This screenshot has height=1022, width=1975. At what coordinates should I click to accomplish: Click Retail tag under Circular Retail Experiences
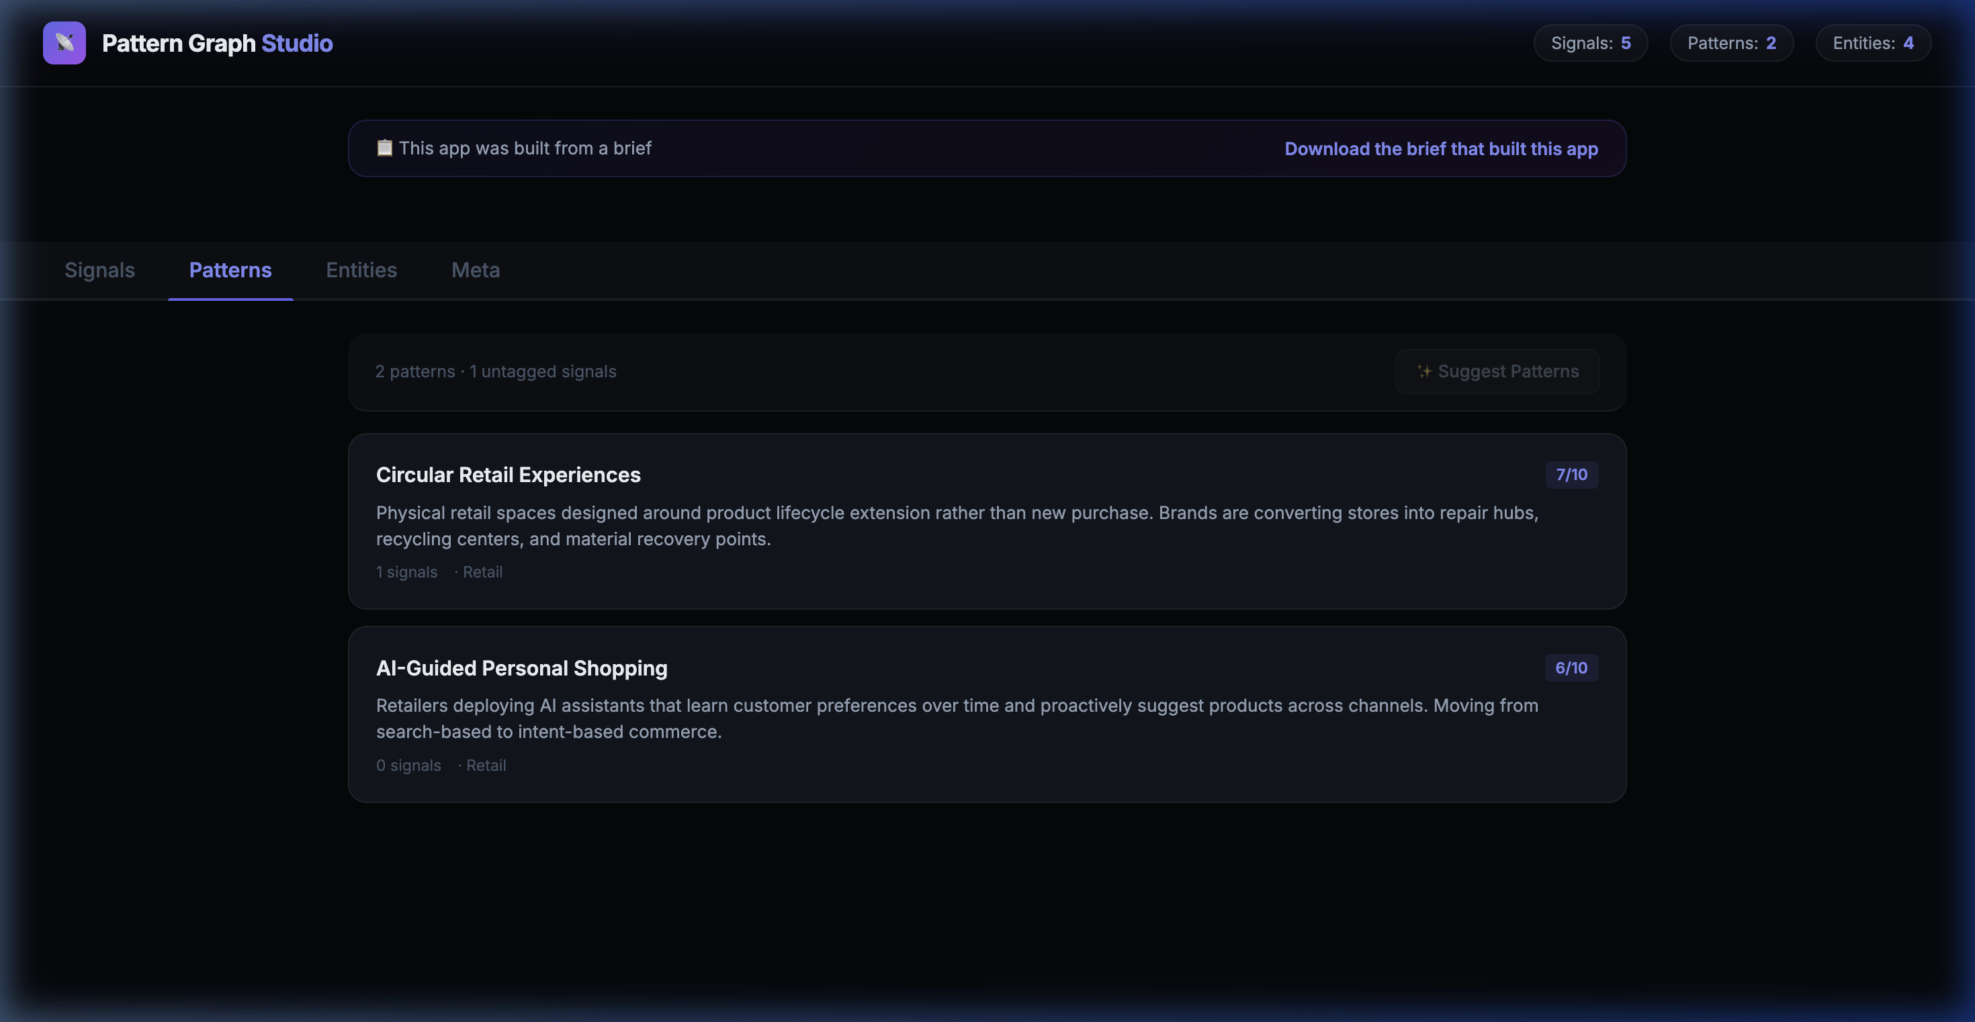pos(482,572)
